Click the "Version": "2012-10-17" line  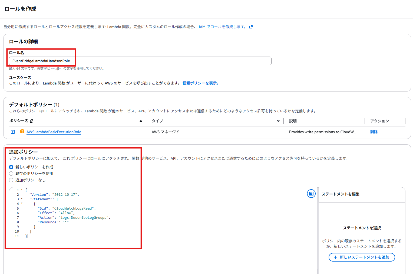54,194
